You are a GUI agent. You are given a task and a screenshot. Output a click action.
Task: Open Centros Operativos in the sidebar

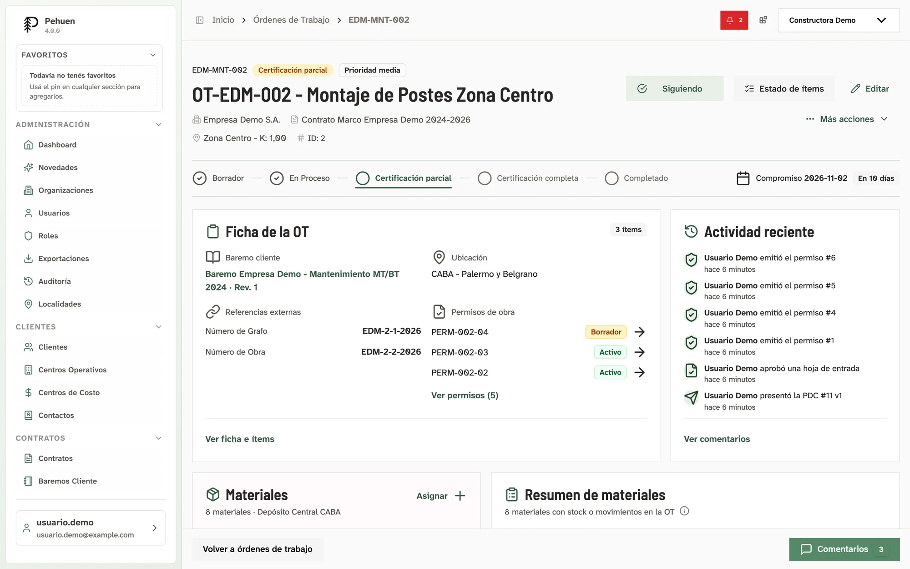(72, 370)
